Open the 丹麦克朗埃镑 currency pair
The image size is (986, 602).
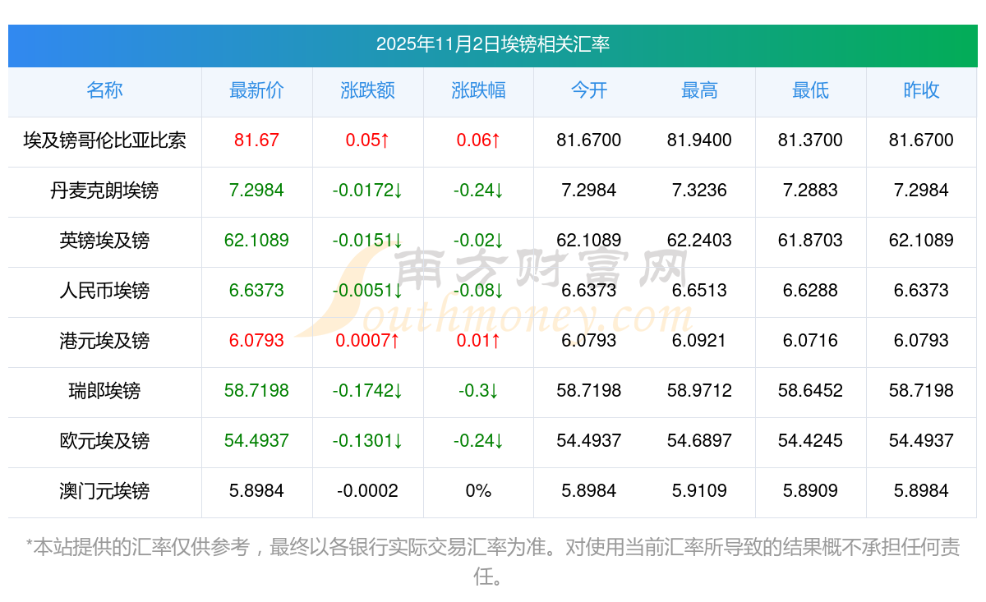(104, 191)
